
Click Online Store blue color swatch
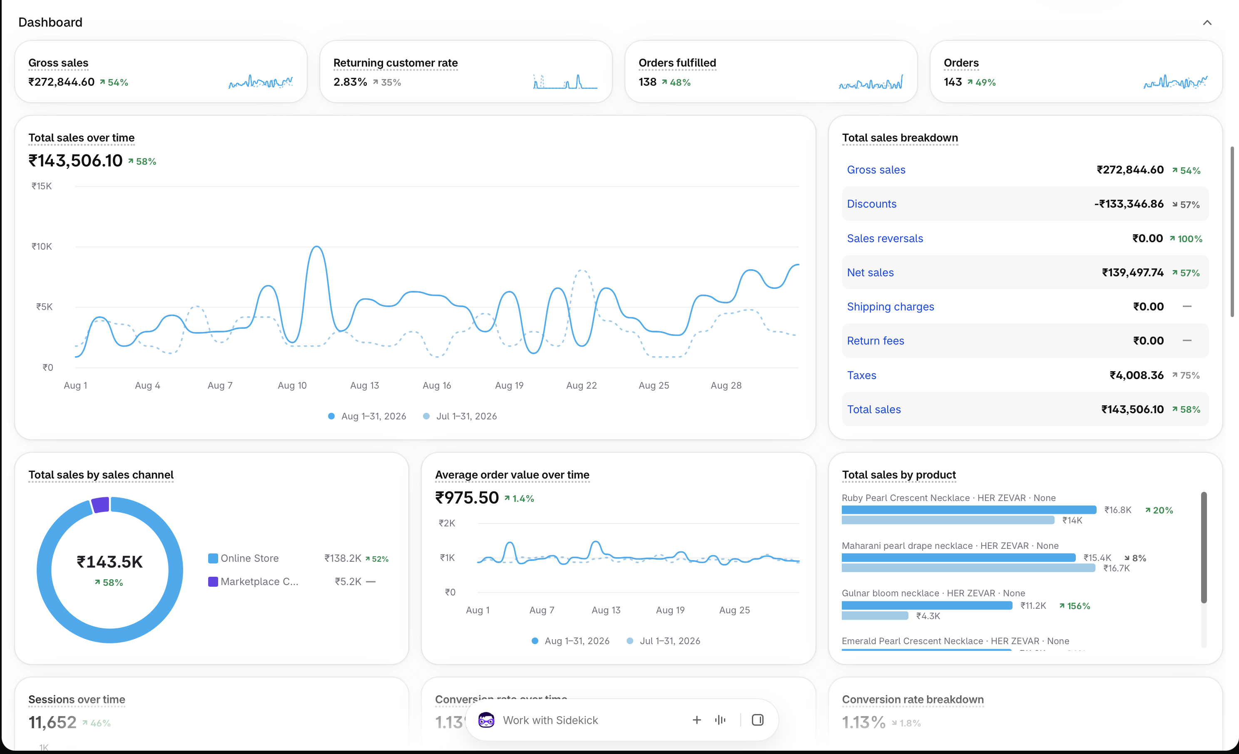tap(213, 558)
